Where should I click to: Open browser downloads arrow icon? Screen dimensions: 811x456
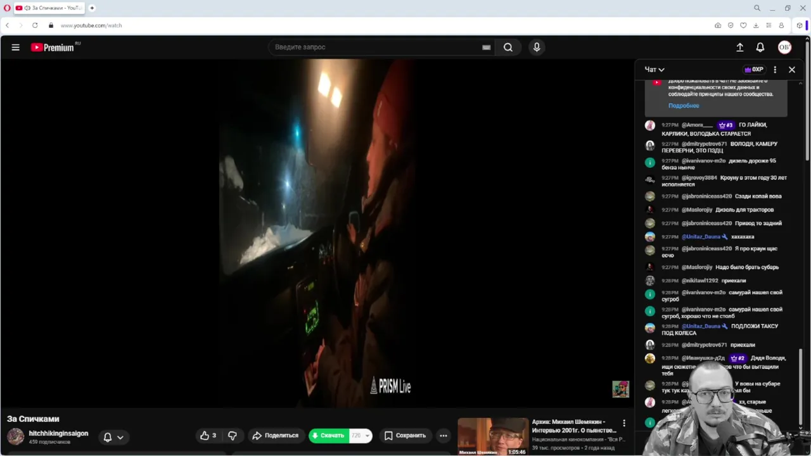click(756, 25)
